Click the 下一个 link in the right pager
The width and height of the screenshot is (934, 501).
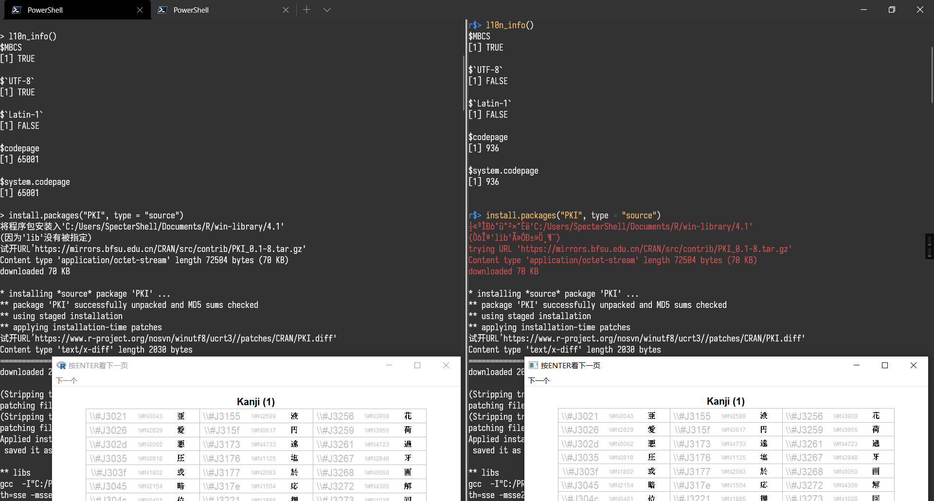pos(539,381)
